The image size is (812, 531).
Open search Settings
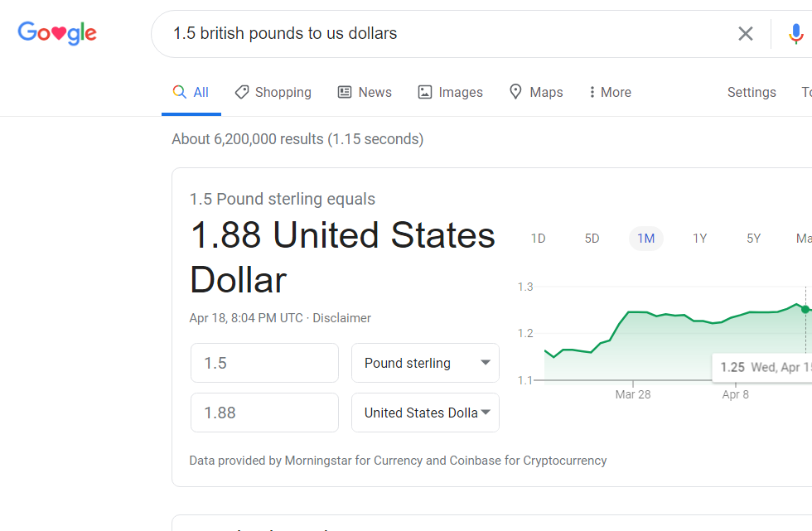click(752, 92)
